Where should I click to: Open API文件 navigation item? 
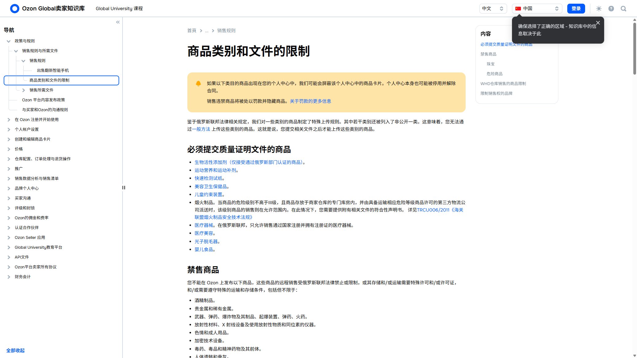click(x=22, y=257)
